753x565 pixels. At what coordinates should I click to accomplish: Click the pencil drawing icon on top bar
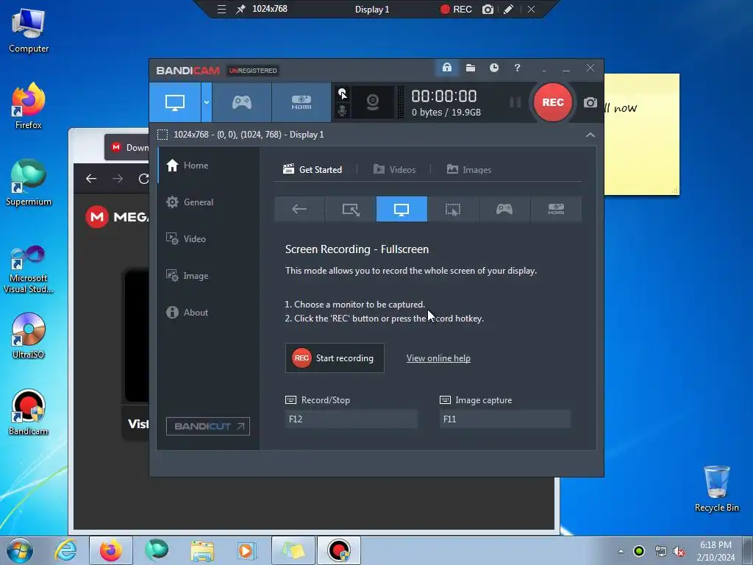(x=509, y=9)
